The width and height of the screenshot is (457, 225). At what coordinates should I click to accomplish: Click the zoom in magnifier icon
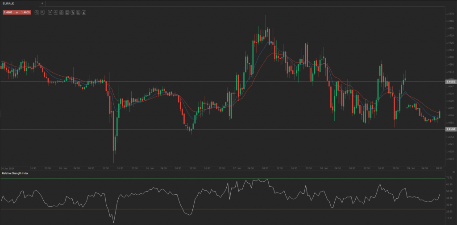point(42,12)
